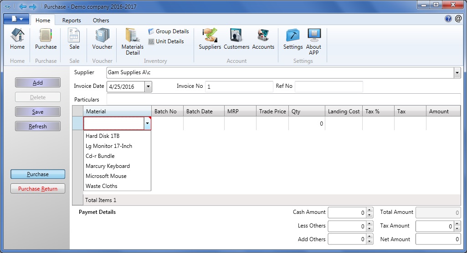
Task: Click the back arrow in title bar
Action: (x=23, y=6)
